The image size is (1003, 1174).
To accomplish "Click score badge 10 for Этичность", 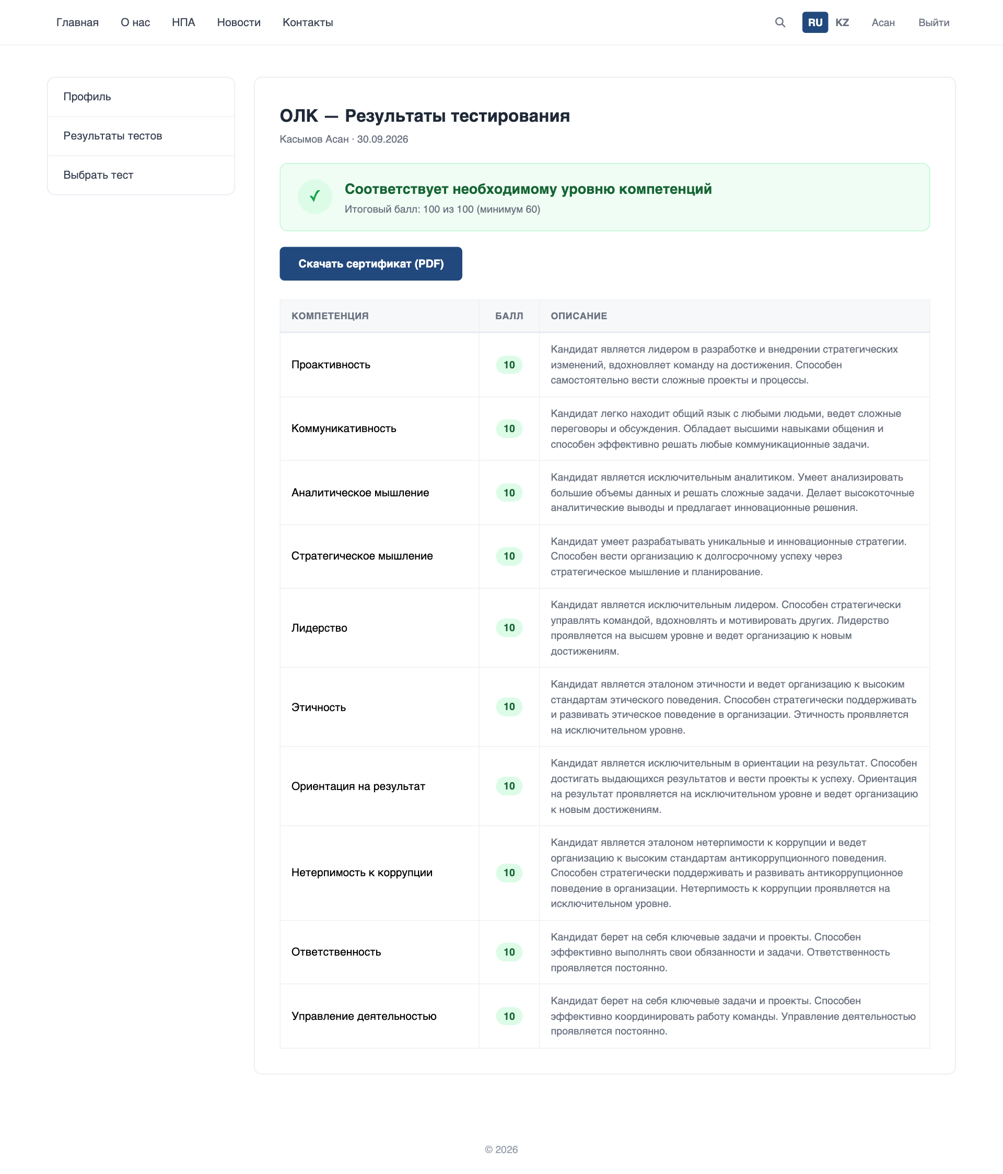I will pyautogui.click(x=509, y=706).
